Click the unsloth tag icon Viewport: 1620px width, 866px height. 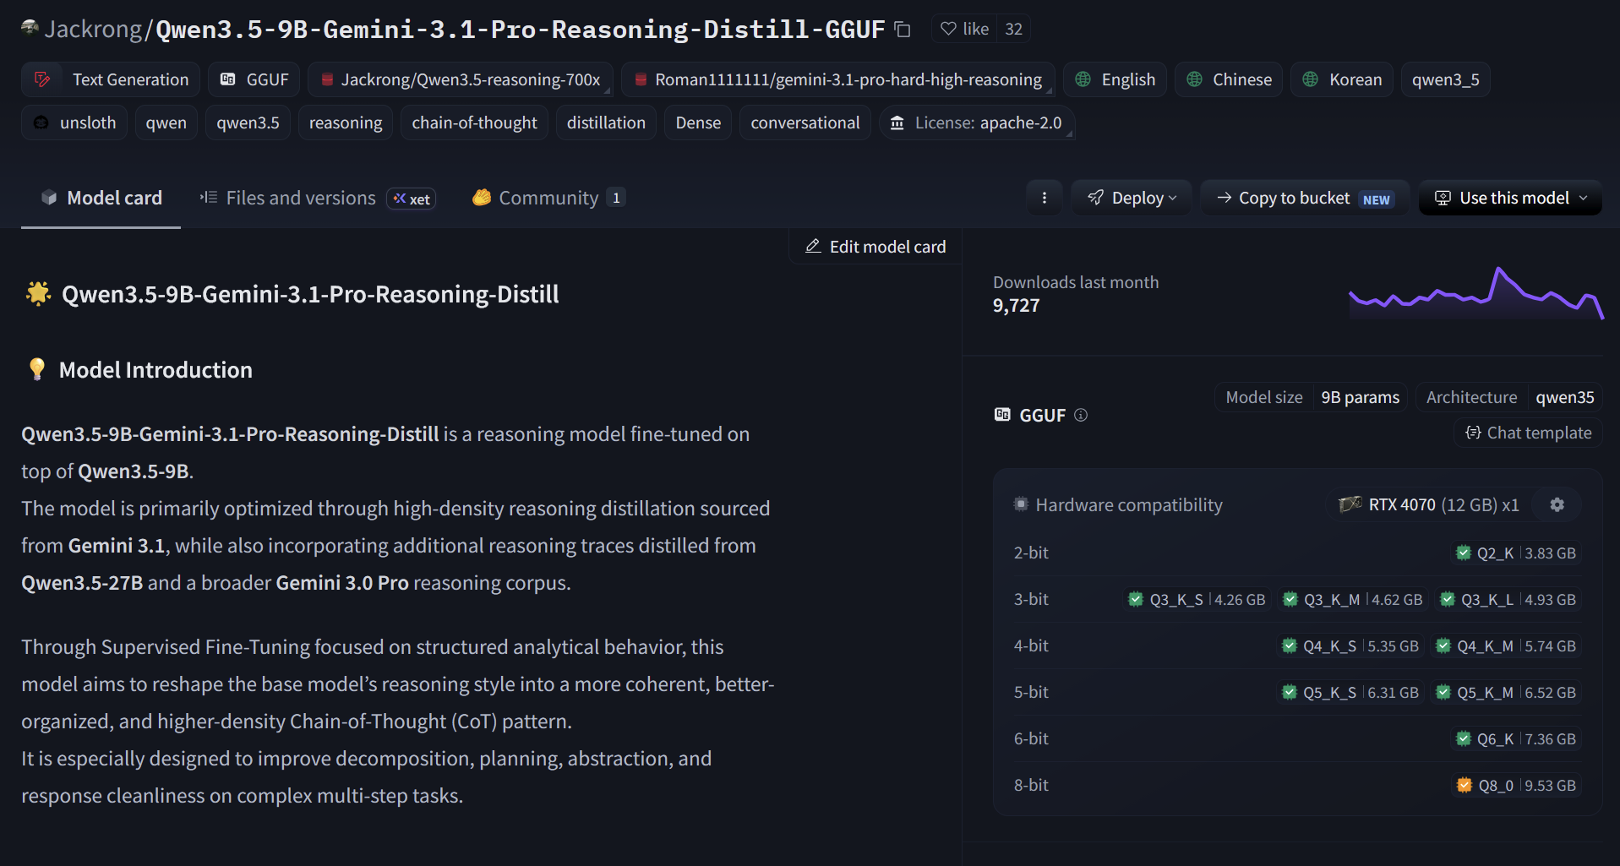click(41, 123)
